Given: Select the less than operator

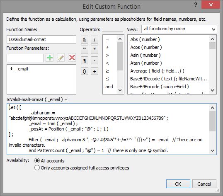Looking at the screenshot, I should pos(107,63).
